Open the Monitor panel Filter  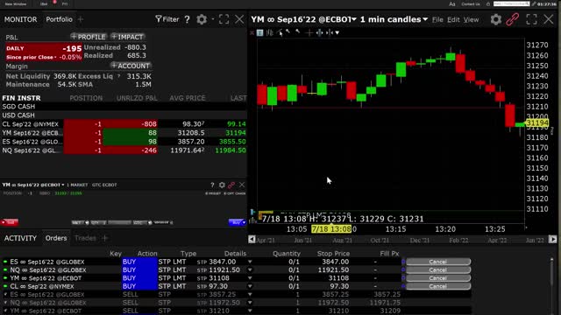tap(167, 19)
